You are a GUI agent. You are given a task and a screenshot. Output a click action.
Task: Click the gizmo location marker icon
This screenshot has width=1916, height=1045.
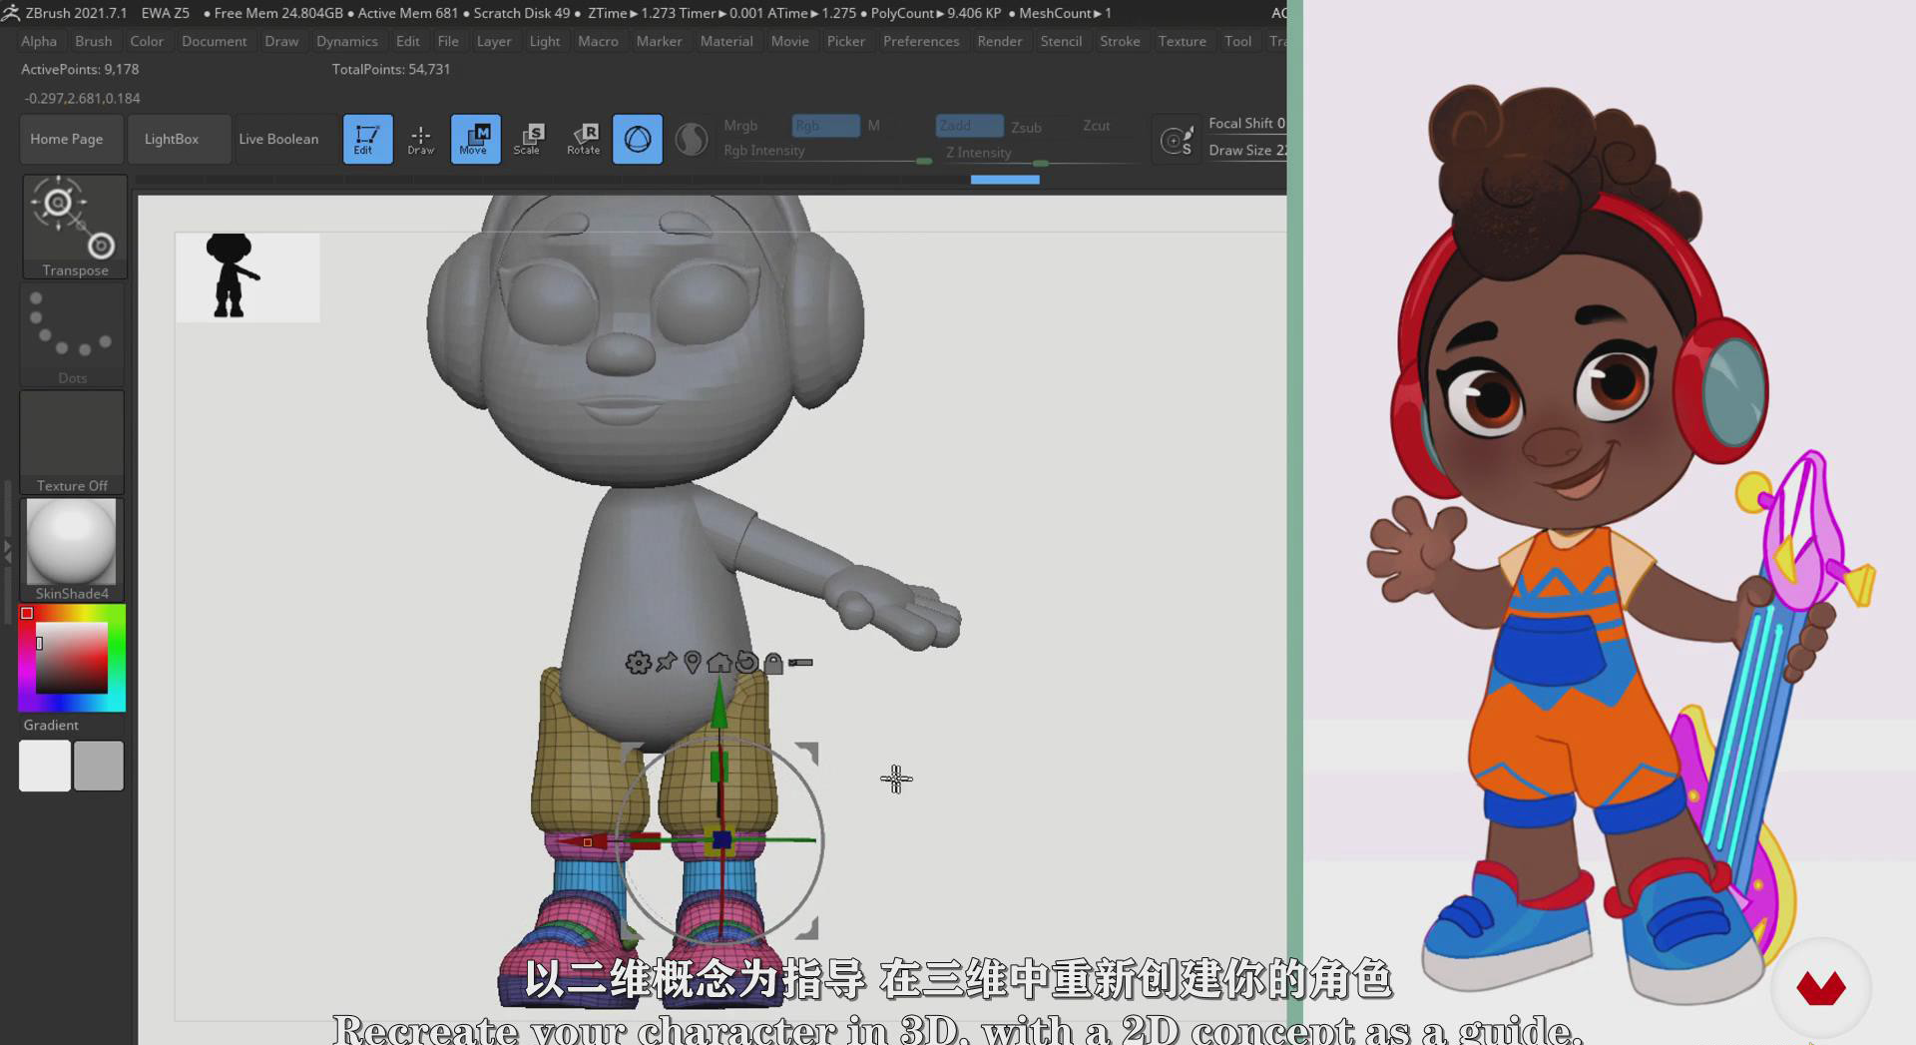point(693,663)
